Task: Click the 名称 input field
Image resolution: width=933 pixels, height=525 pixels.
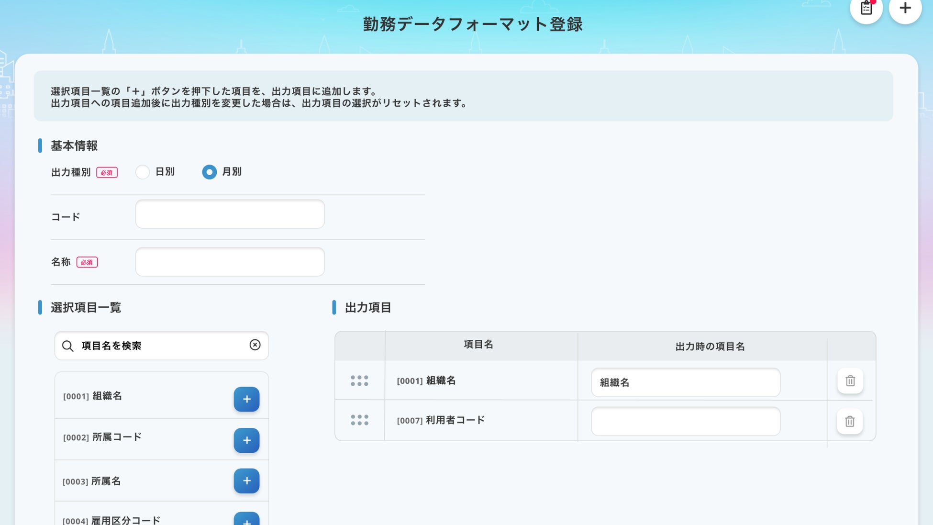Action: pos(230,262)
